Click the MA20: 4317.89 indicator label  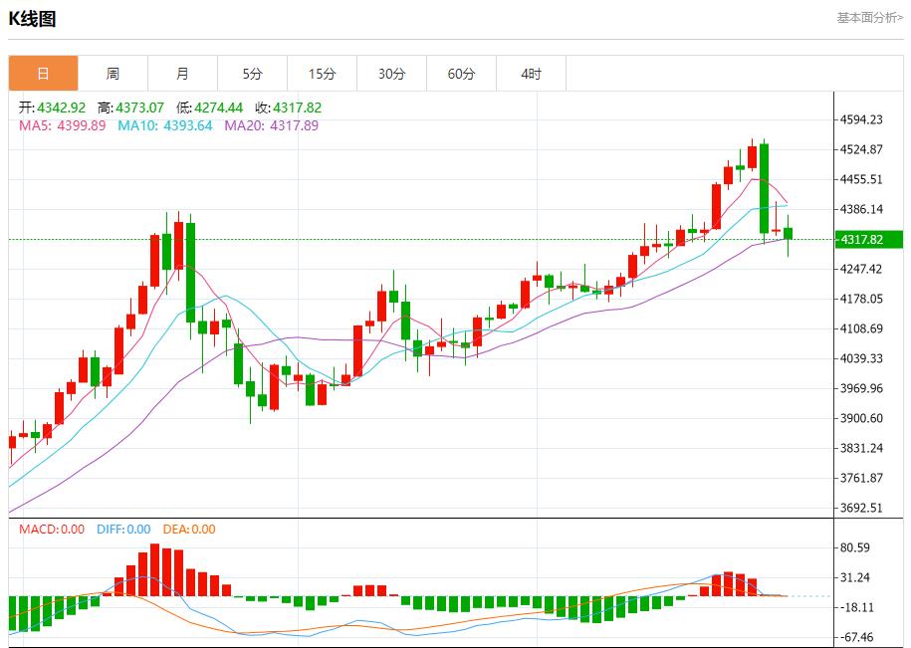click(x=271, y=125)
